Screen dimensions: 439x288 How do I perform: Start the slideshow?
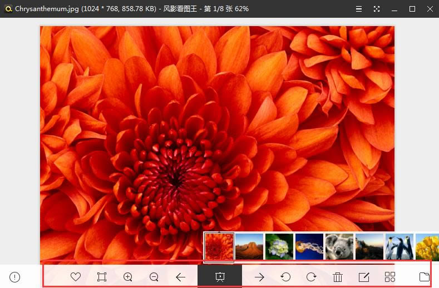[x=220, y=277]
